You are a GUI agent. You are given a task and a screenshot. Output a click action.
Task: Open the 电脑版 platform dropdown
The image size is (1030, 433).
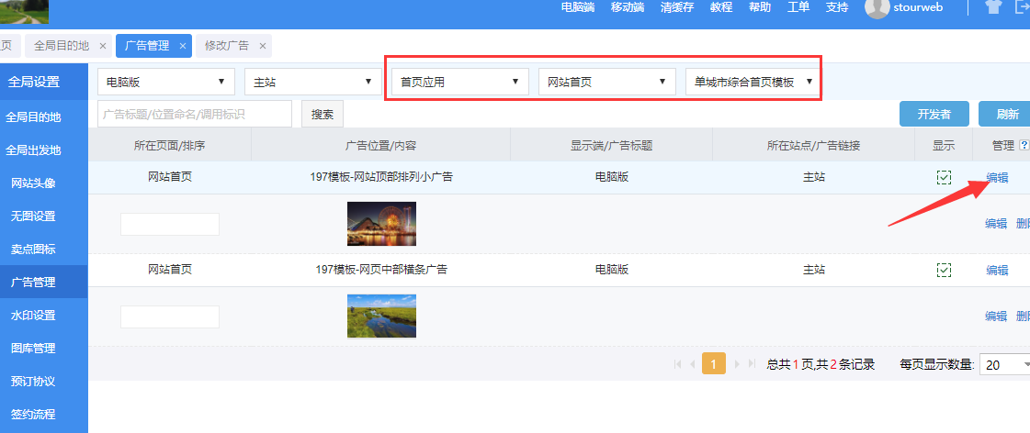pos(166,82)
